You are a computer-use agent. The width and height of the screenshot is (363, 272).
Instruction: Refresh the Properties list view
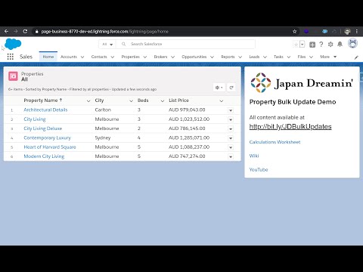pos(231,88)
